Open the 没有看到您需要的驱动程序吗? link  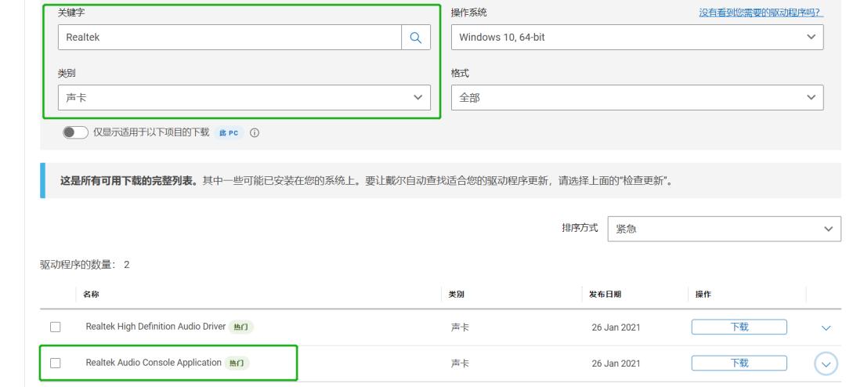[761, 13]
